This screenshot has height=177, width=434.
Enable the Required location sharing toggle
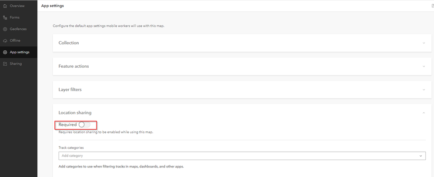pyautogui.click(x=84, y=125)
